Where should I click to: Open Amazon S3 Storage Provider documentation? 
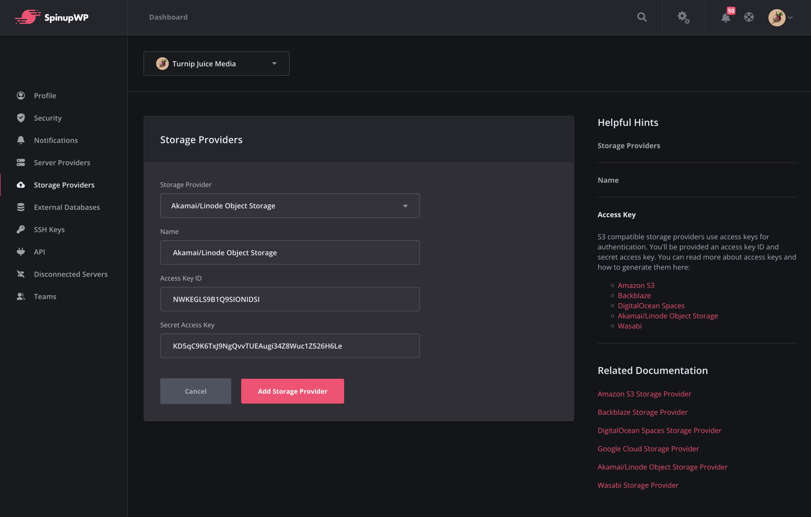(x=644, y=394)
